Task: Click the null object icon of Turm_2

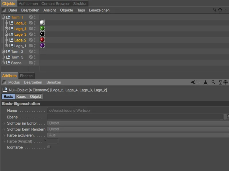Action: 8,51
